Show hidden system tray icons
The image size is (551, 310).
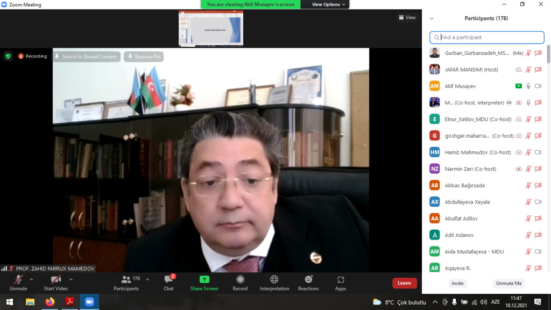tap(435, 302)
